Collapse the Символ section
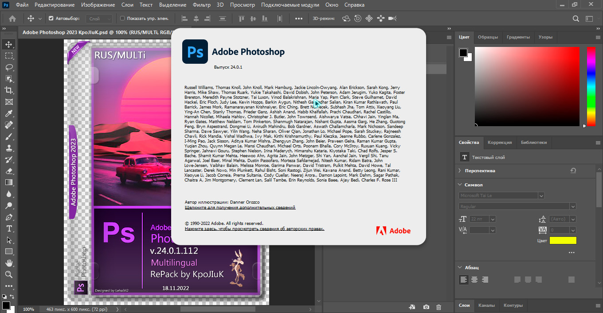 [x=460, y=185]
